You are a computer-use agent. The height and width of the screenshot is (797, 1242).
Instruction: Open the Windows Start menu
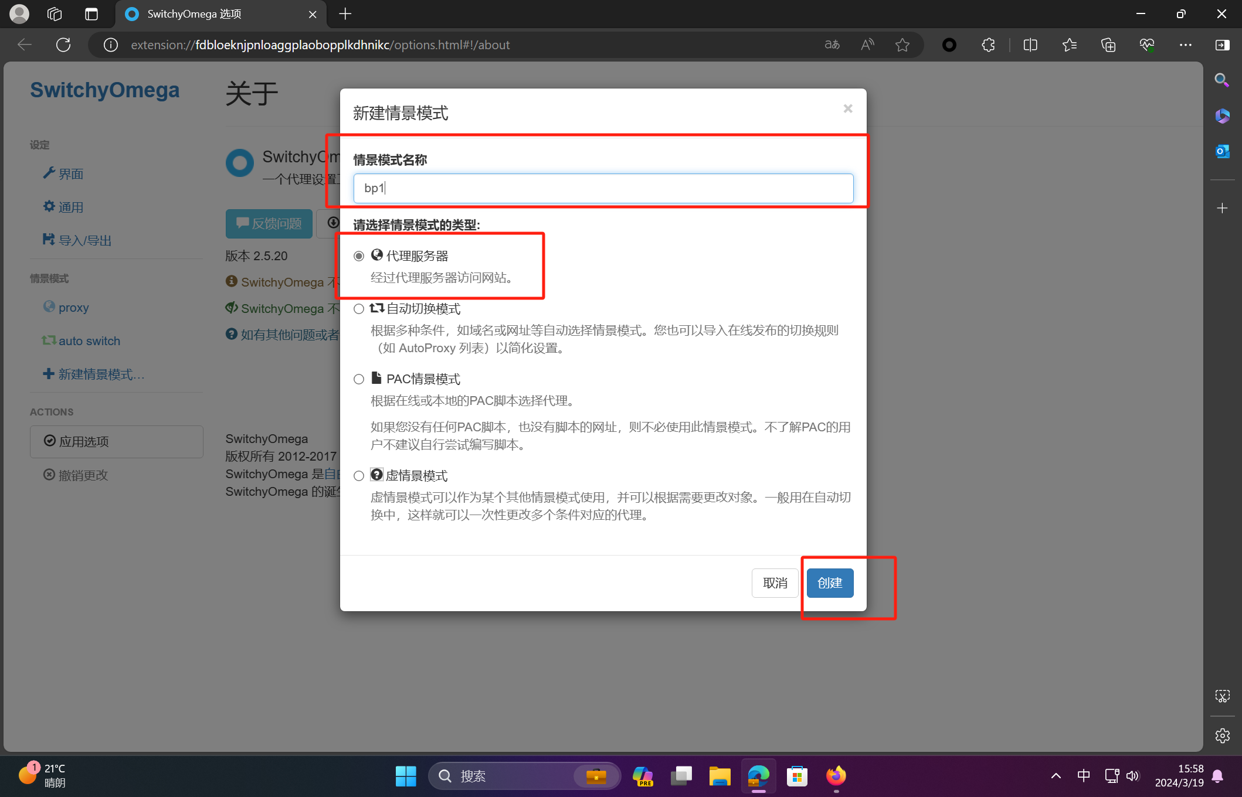[x=406, y=775]
